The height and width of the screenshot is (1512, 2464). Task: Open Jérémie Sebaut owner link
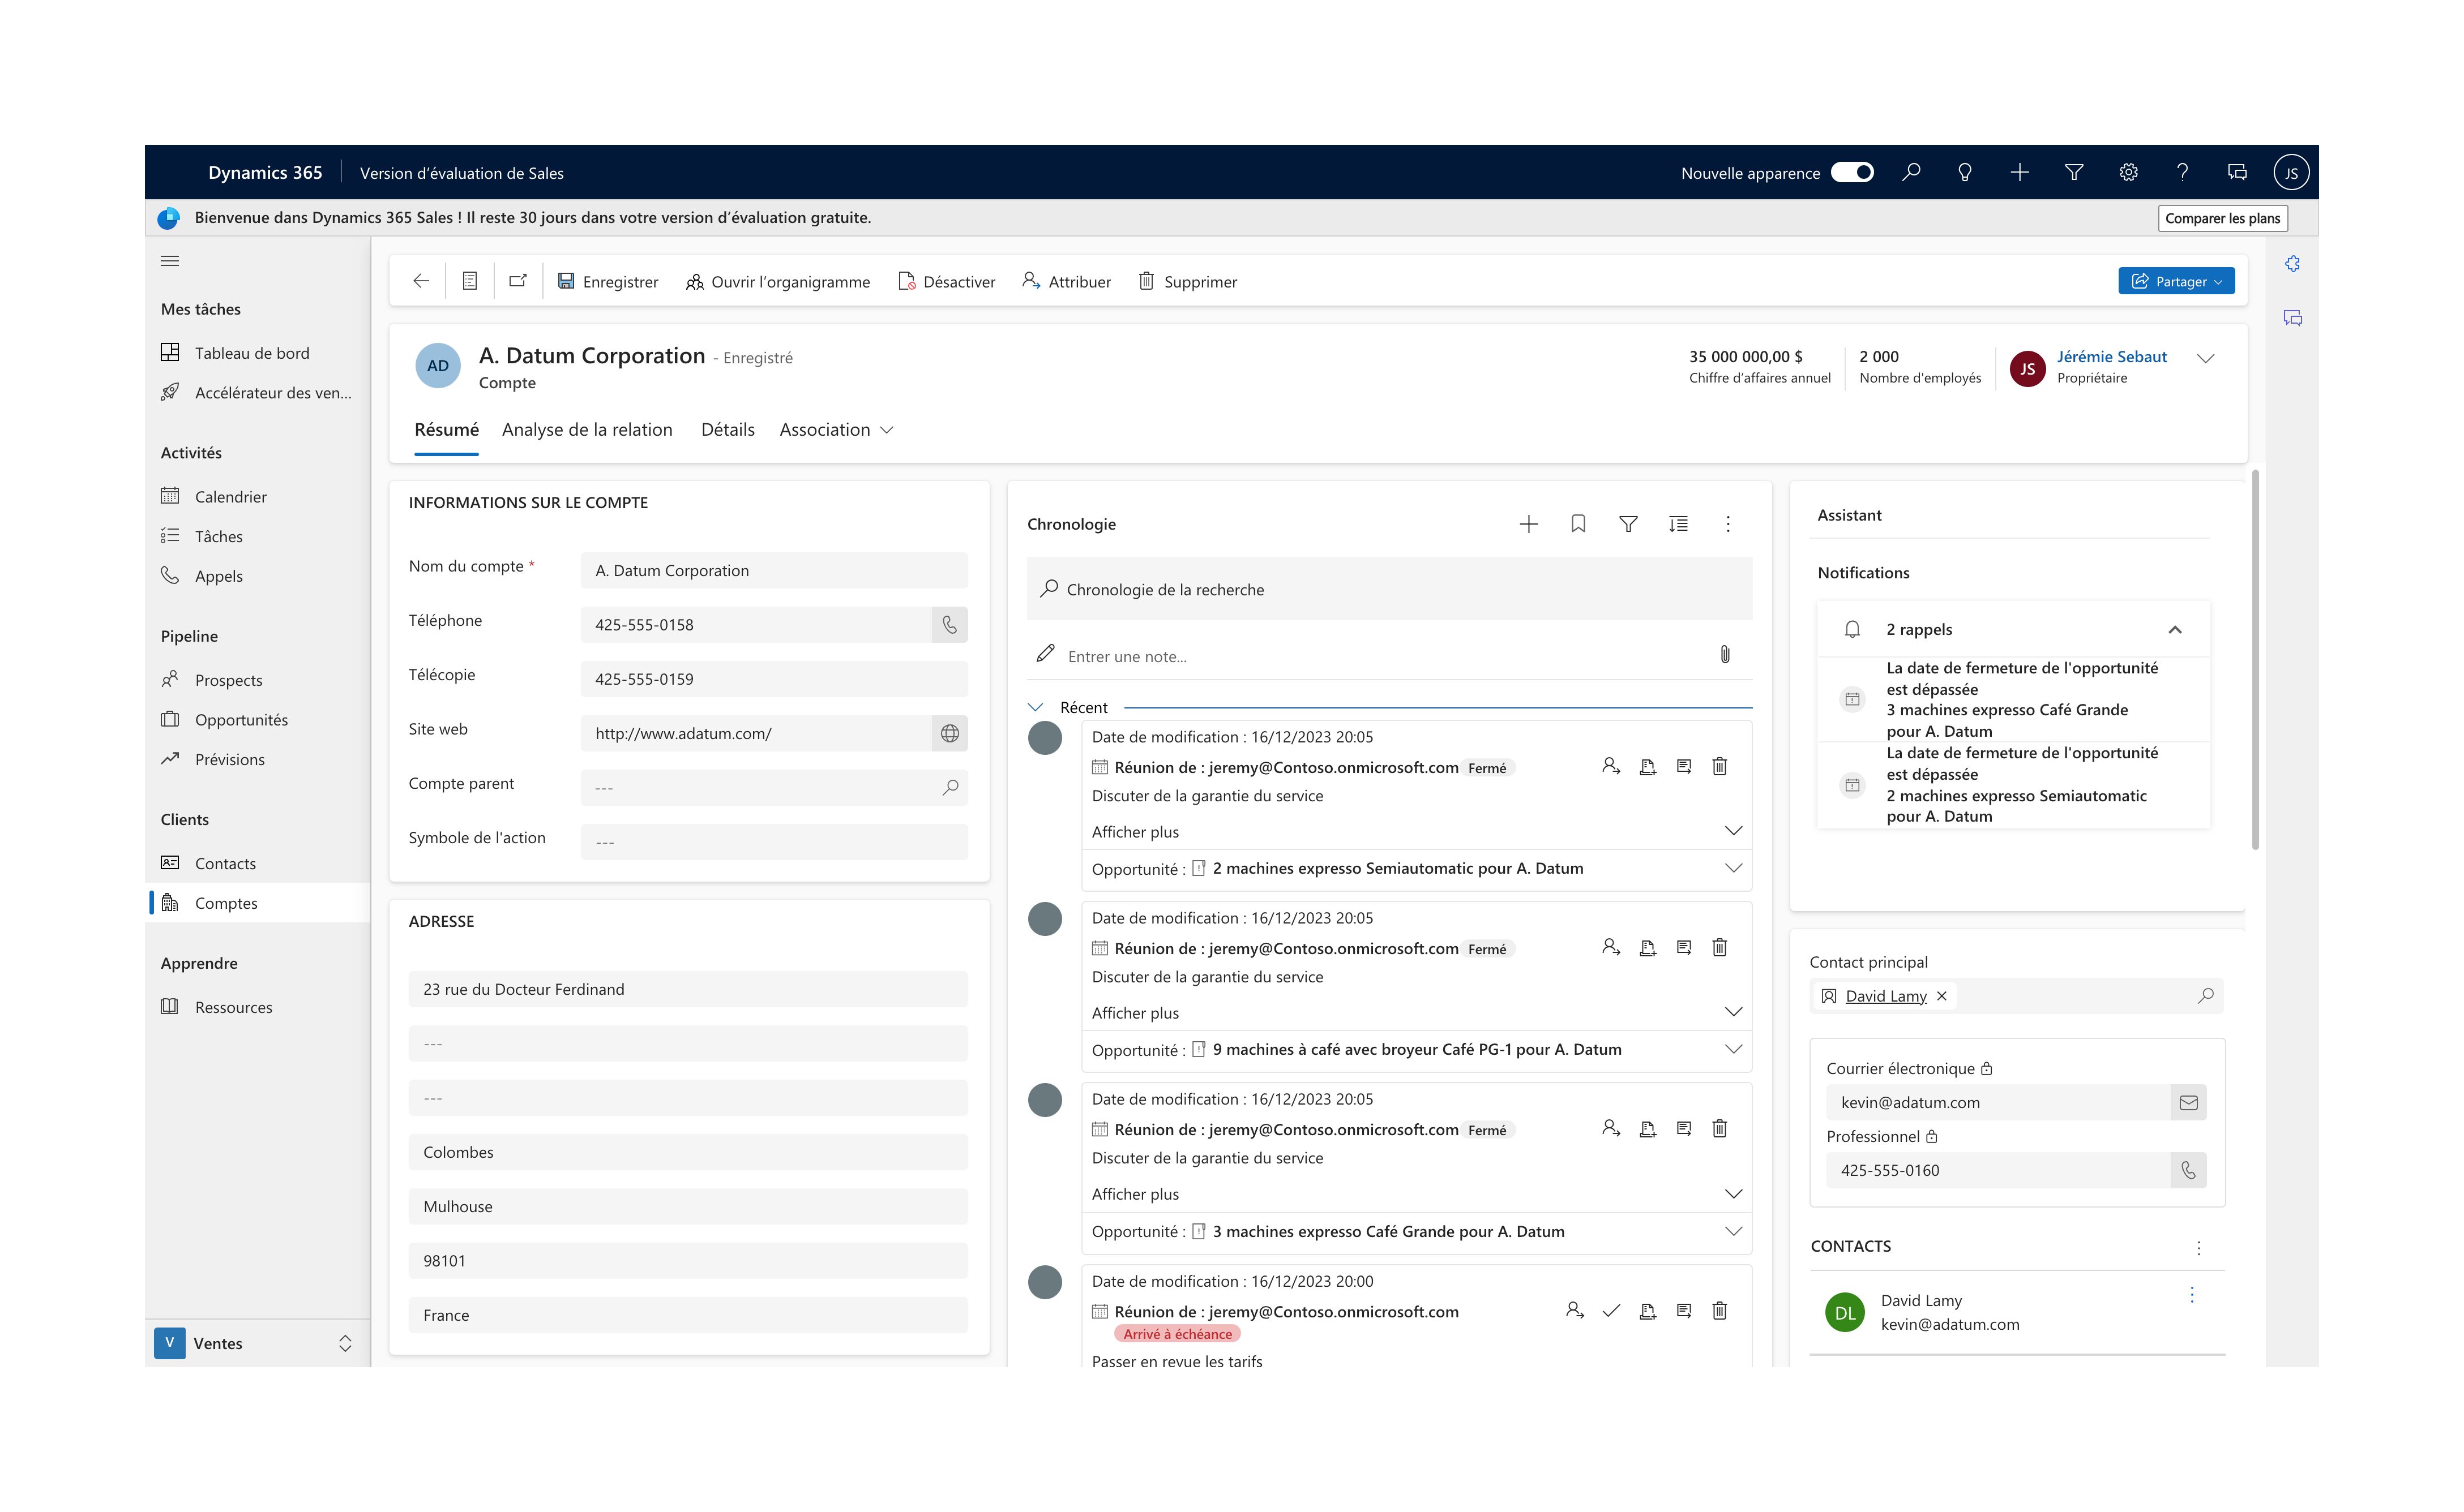click(x=2111, y=357)
